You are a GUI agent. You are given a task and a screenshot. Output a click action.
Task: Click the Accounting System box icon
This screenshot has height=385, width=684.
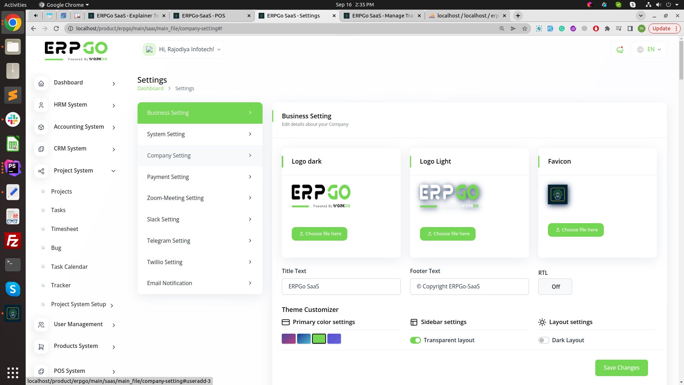pos(41,127)
